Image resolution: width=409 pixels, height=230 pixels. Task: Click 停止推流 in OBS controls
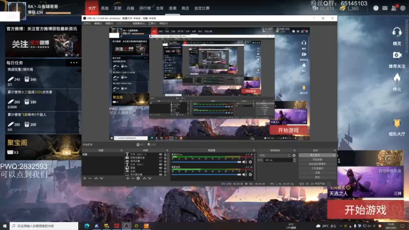(317, 155)
